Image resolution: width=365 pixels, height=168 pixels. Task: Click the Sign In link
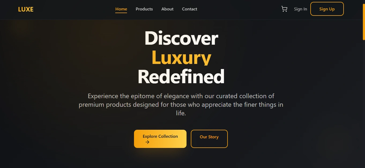click(x=300, y=9)
